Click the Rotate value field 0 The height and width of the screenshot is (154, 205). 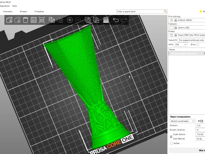coord(201,130)
